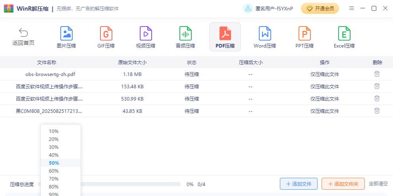Go back via 返回首页 arrow icon

tap(23, 32)
